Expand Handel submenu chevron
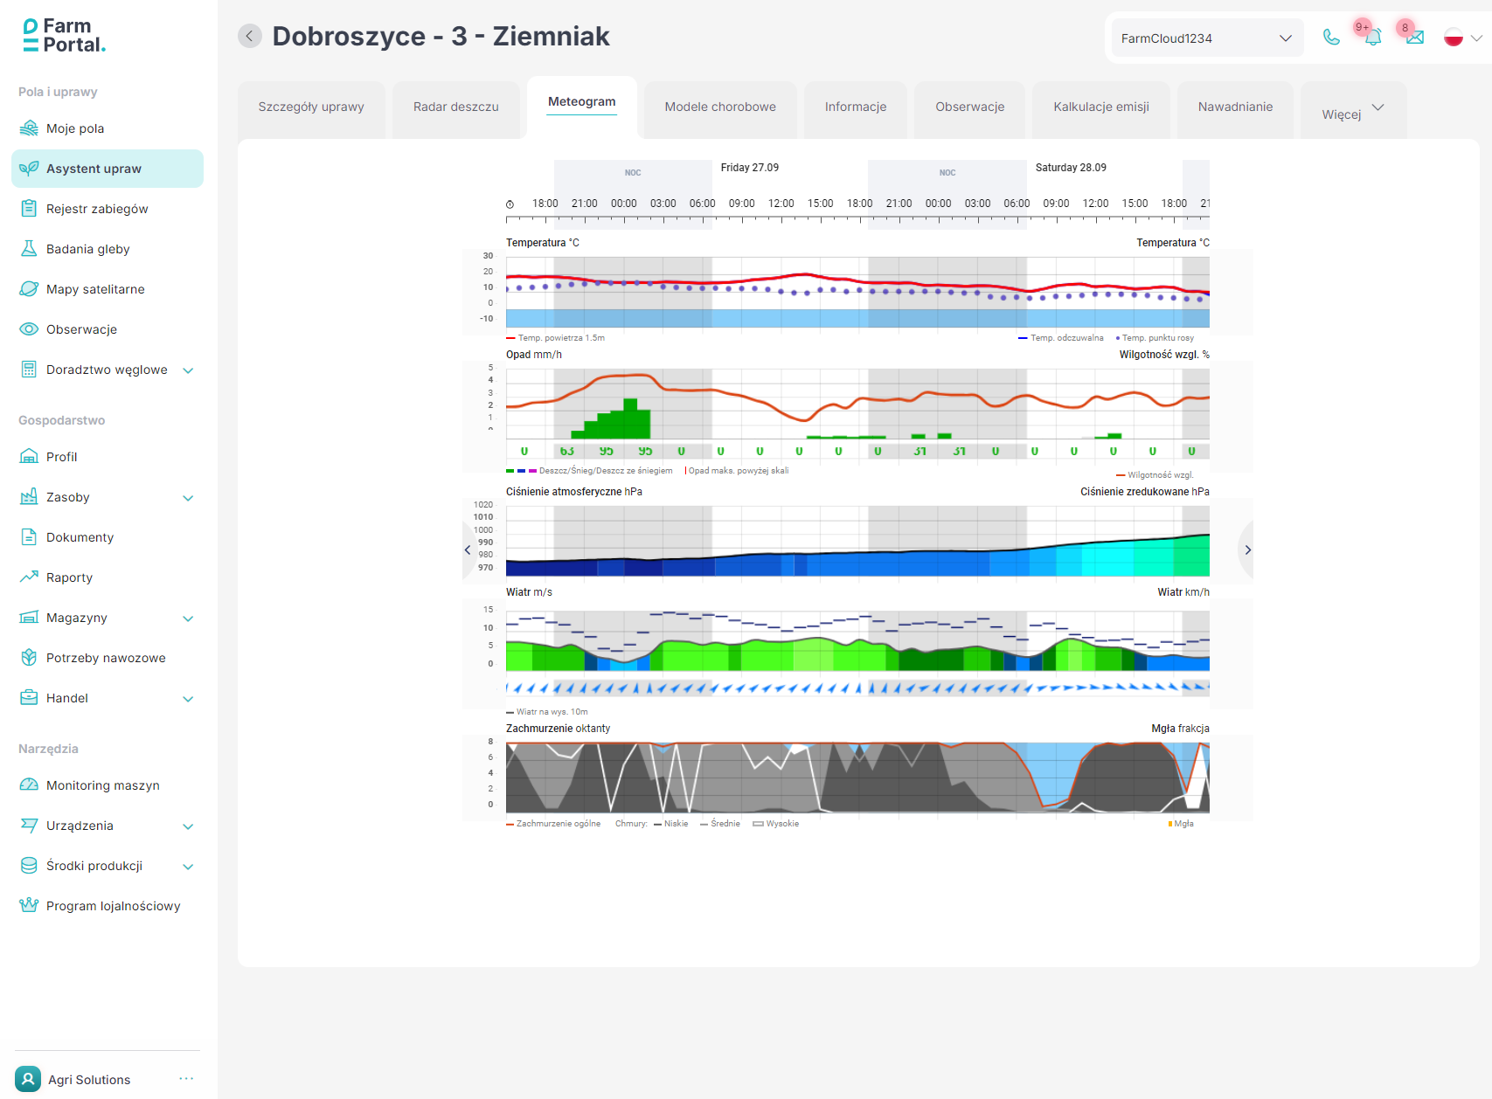The height and width of the screenshot is (1099, 1492). (188, 699)
